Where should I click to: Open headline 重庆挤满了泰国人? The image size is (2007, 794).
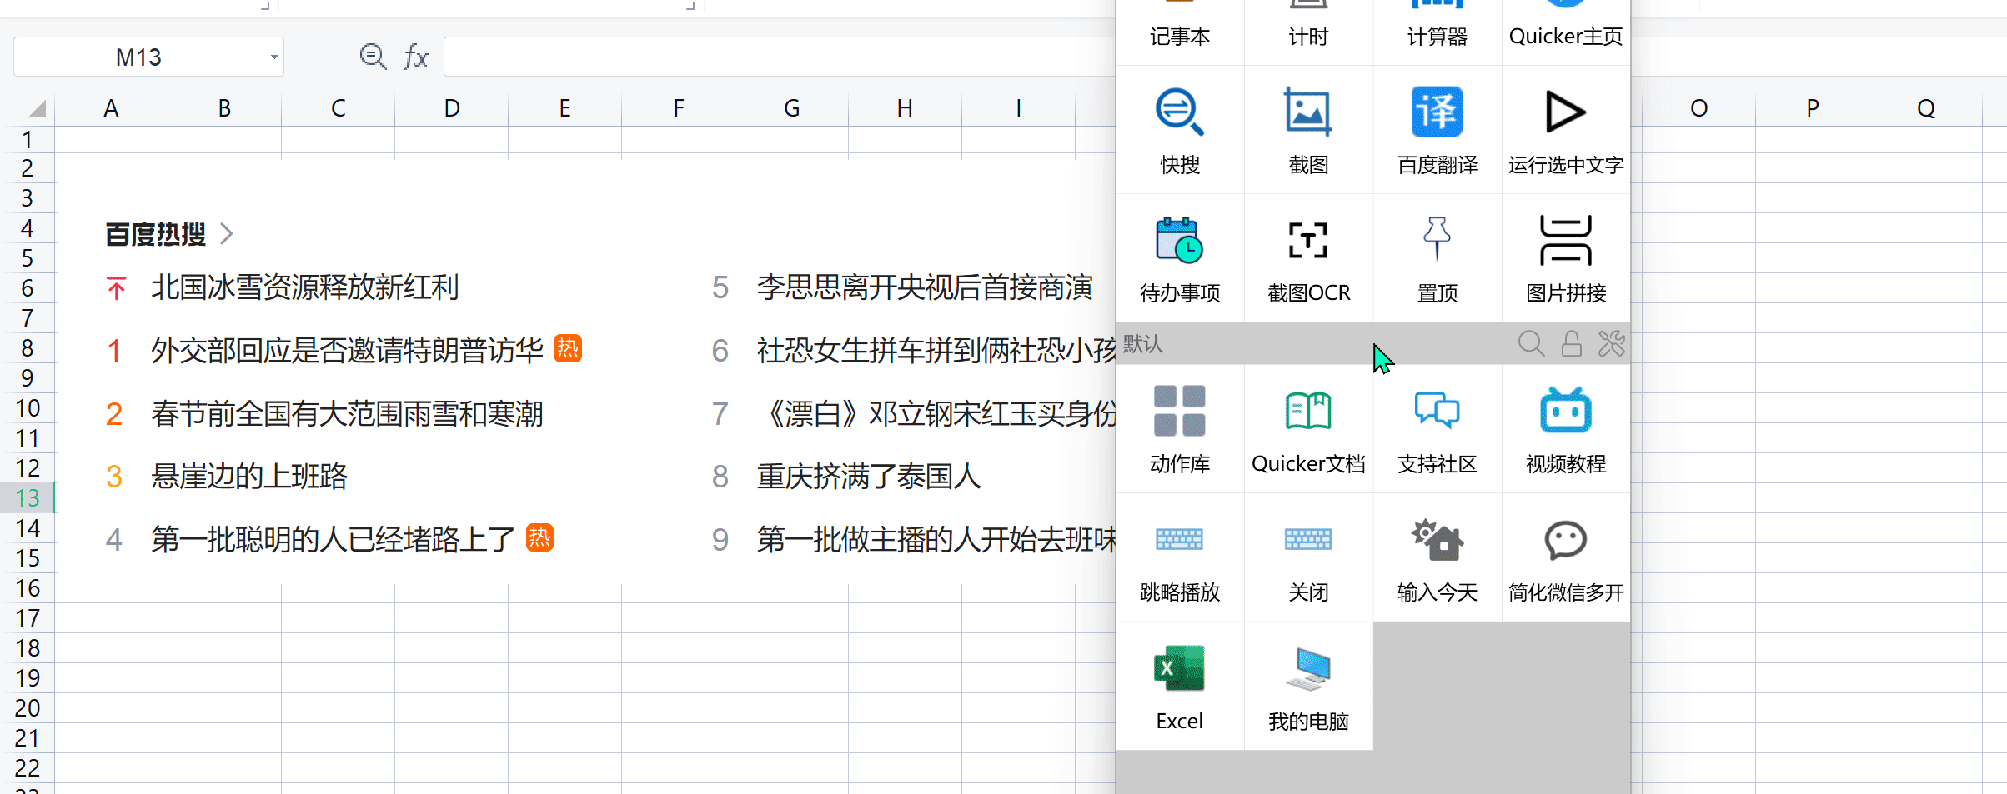pyautogui.click(x=869, y=476)
